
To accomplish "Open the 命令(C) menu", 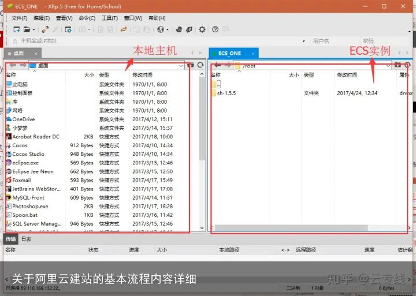I will pyautogui.click(x=87, y=18).
